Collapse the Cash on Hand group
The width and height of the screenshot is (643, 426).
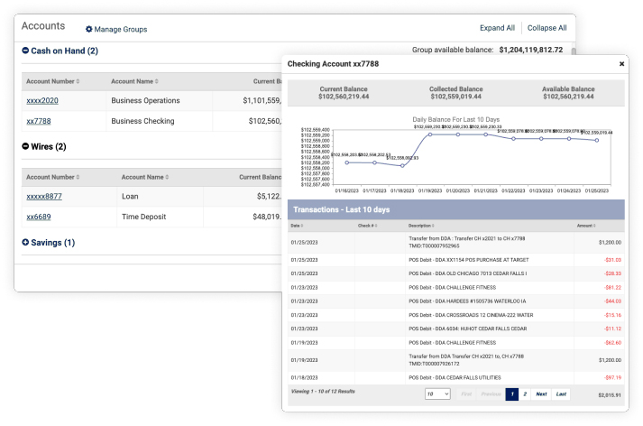click(25, 51)
